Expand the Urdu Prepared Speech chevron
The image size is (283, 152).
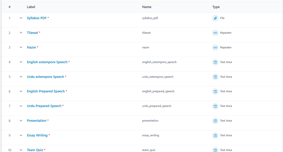[x=21, y=106]
